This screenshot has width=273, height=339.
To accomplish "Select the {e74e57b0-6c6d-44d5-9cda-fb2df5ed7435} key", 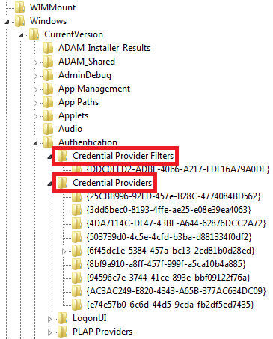I will point(170,304).
